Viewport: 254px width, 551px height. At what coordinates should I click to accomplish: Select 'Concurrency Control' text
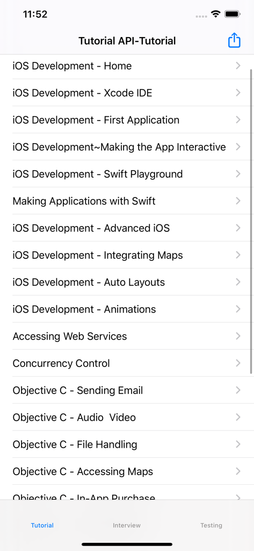61,364
